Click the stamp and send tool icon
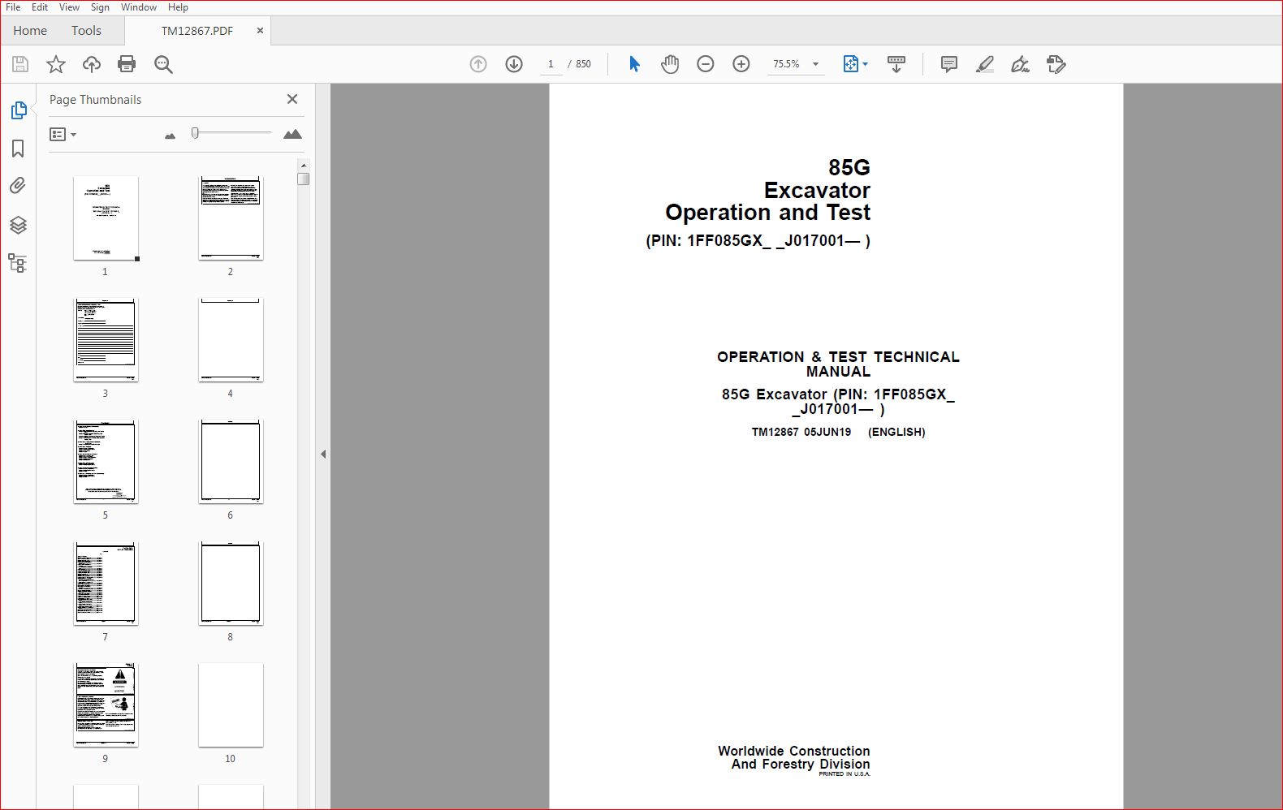This screenshot has width=1283, height=810. point(1056,64)
